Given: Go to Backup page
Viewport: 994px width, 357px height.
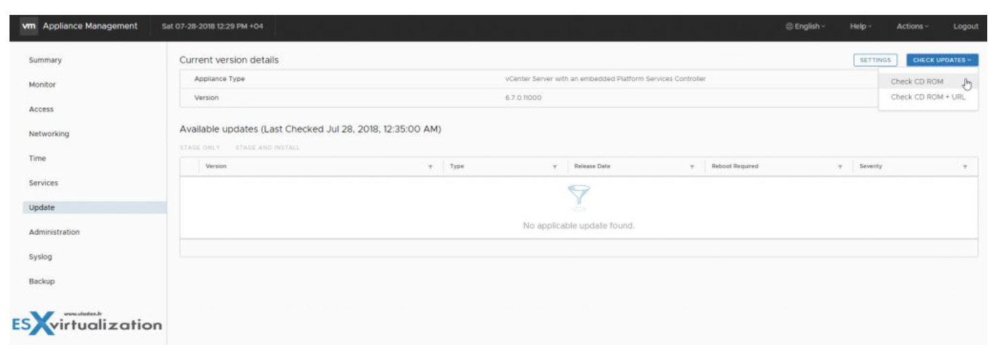Looking at the screenshot, I should [x=41, y=282].
